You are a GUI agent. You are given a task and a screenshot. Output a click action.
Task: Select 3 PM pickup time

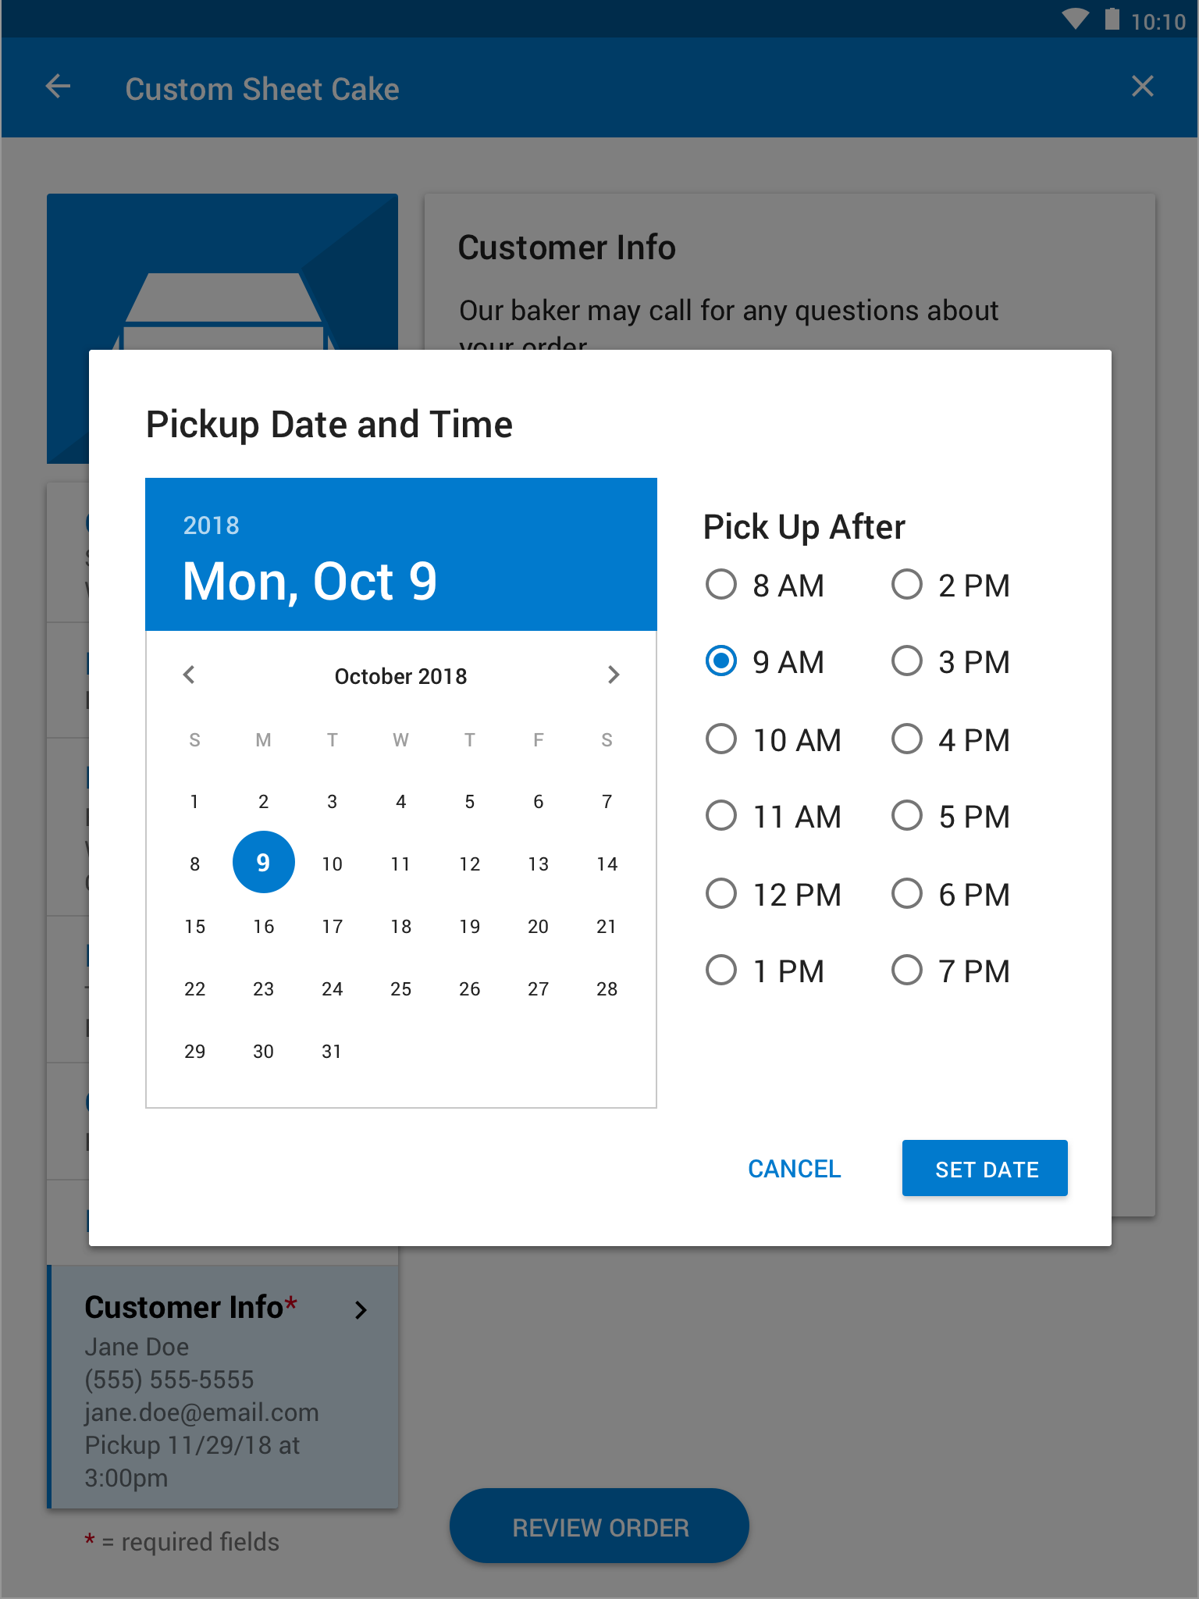click(951, 662)
